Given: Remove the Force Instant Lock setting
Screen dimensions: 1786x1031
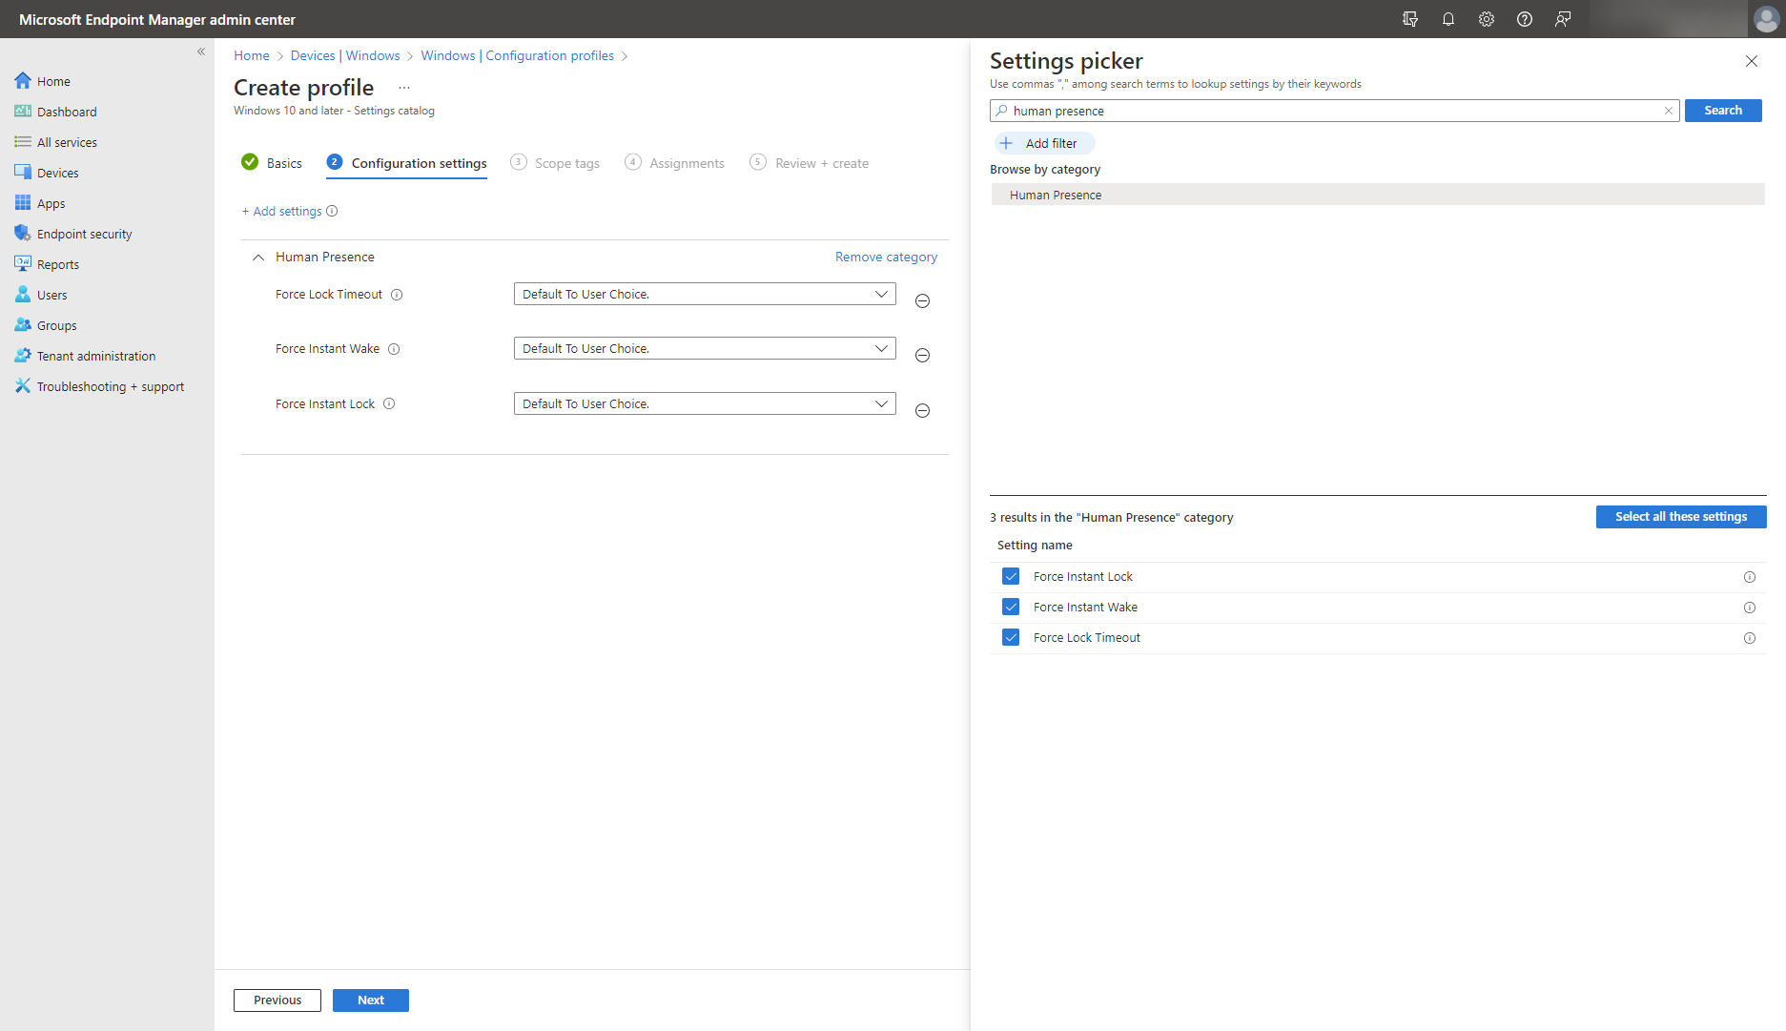Looking at the screenshot, I should 922,411.
